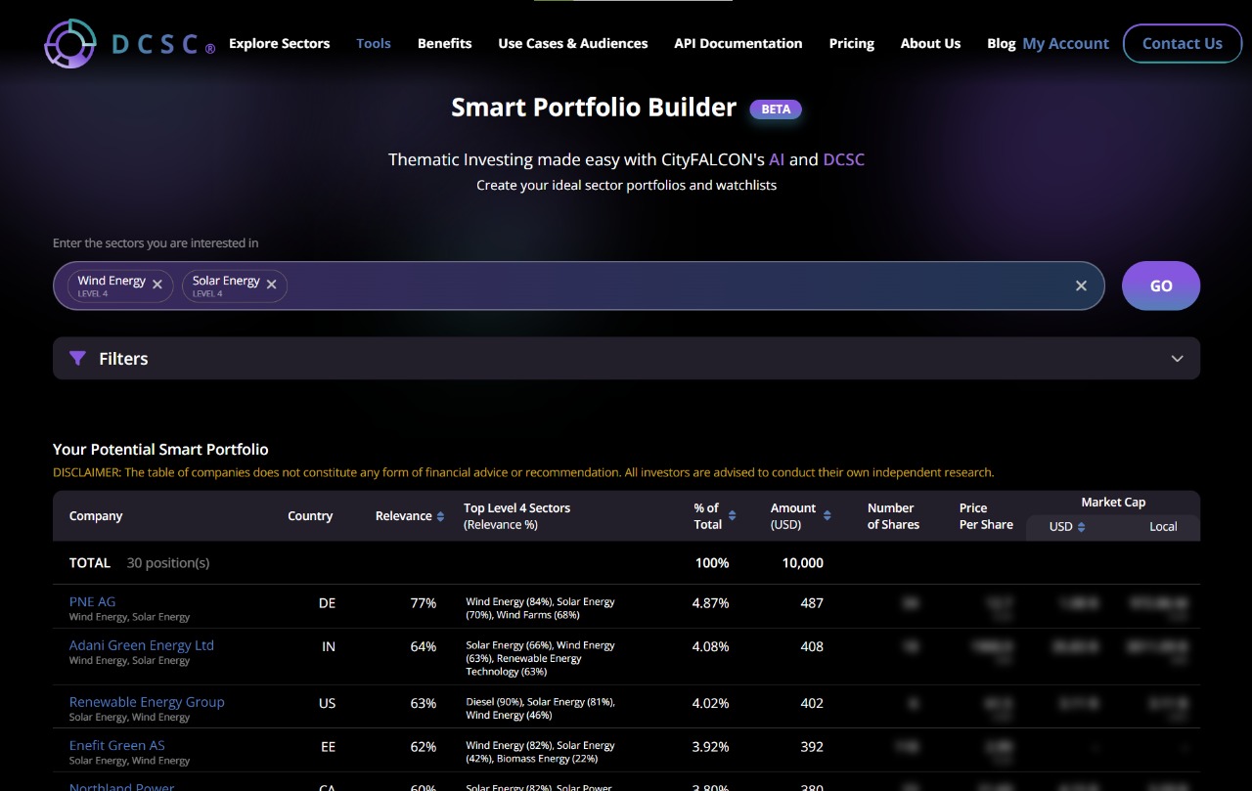Click the 408 amount cell
Viewport: 1252px width, 791px height.
pos(812,646)
